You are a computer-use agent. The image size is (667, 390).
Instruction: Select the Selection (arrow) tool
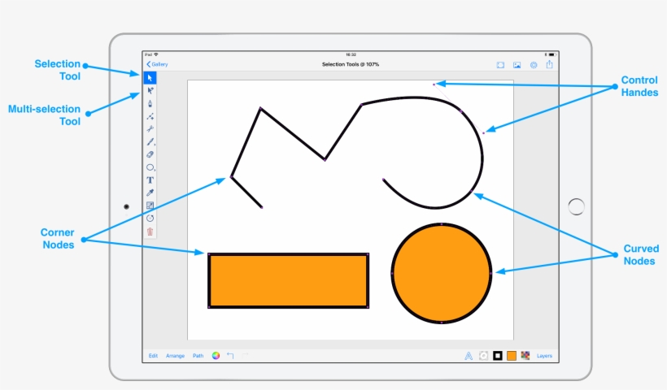coord(150,78)
